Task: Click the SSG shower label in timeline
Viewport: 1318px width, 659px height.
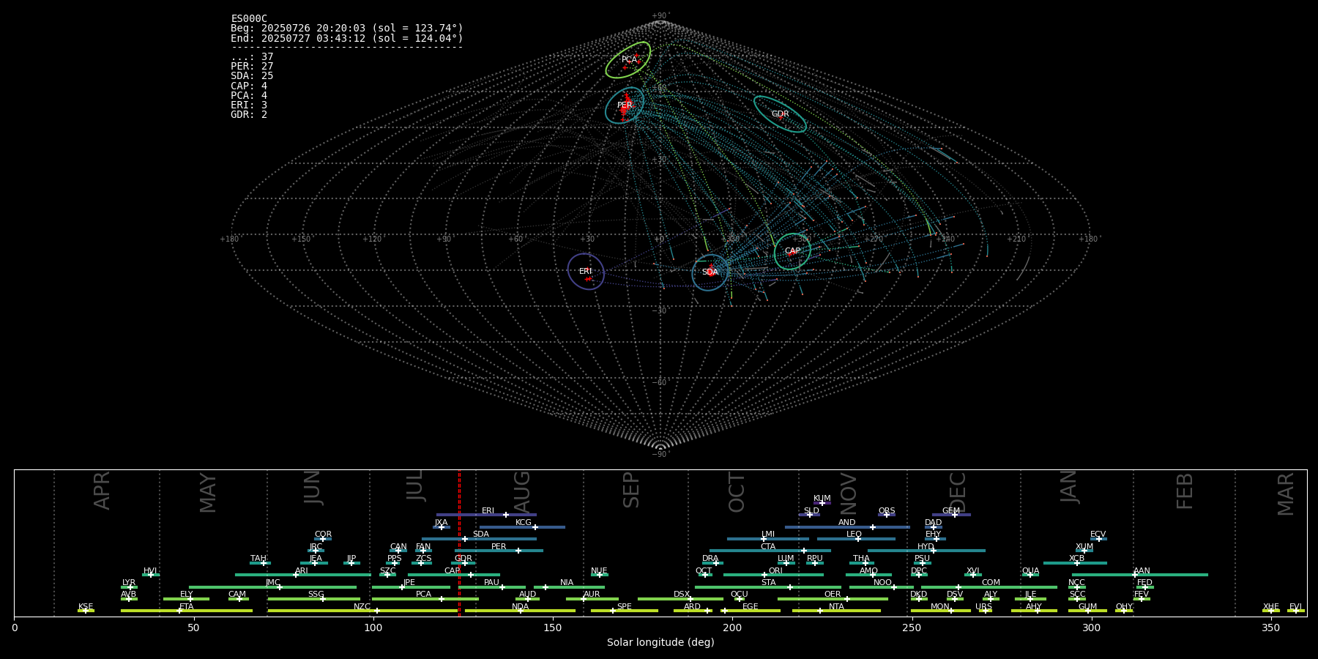Action: (x=316, y=595)
